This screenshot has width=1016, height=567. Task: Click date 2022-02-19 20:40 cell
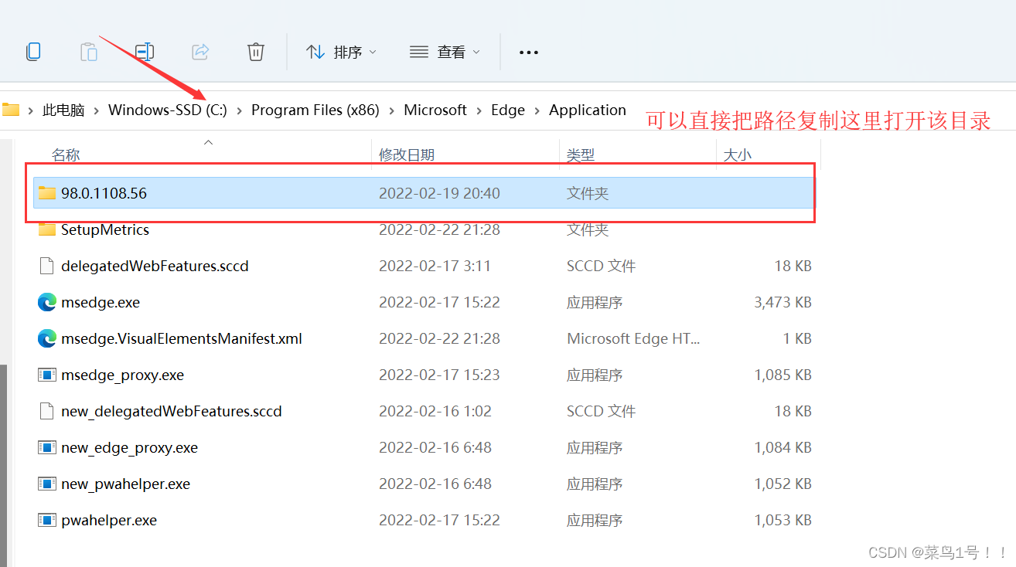439,193
